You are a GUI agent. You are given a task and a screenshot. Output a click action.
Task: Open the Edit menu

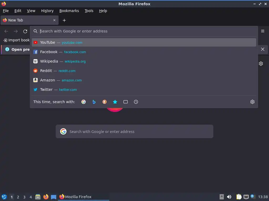pos(18,11)
